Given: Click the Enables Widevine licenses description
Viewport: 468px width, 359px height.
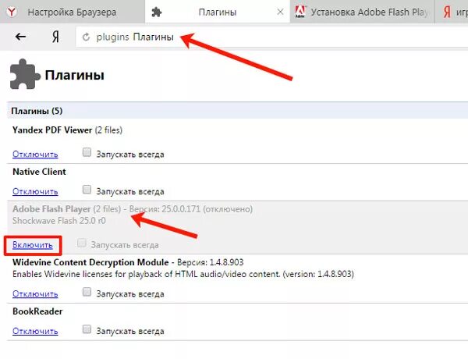Looking at the screenshot, I should coord(183,274).
